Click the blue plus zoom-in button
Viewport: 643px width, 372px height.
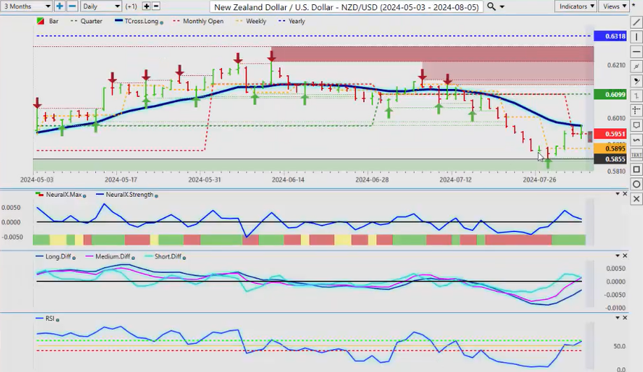(x=60, y=6)
